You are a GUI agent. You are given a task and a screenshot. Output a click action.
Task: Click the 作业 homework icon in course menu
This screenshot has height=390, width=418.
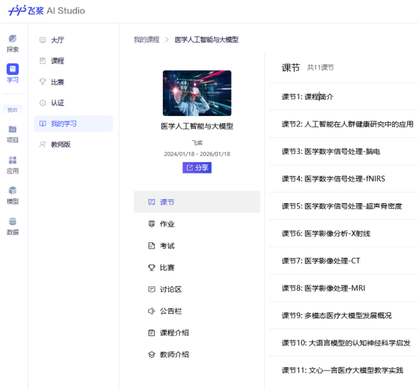coord(151,224)
